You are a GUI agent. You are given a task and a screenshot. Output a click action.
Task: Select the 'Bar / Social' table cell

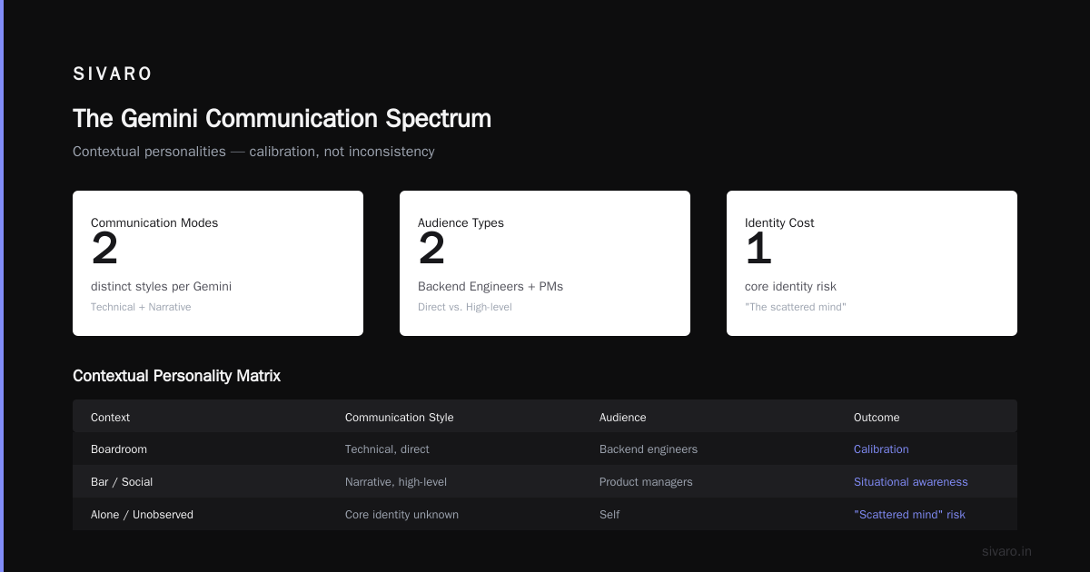click(x=122, y=482)
